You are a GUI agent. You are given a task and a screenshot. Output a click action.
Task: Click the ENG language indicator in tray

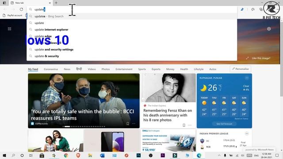click(x=256, y=155)
